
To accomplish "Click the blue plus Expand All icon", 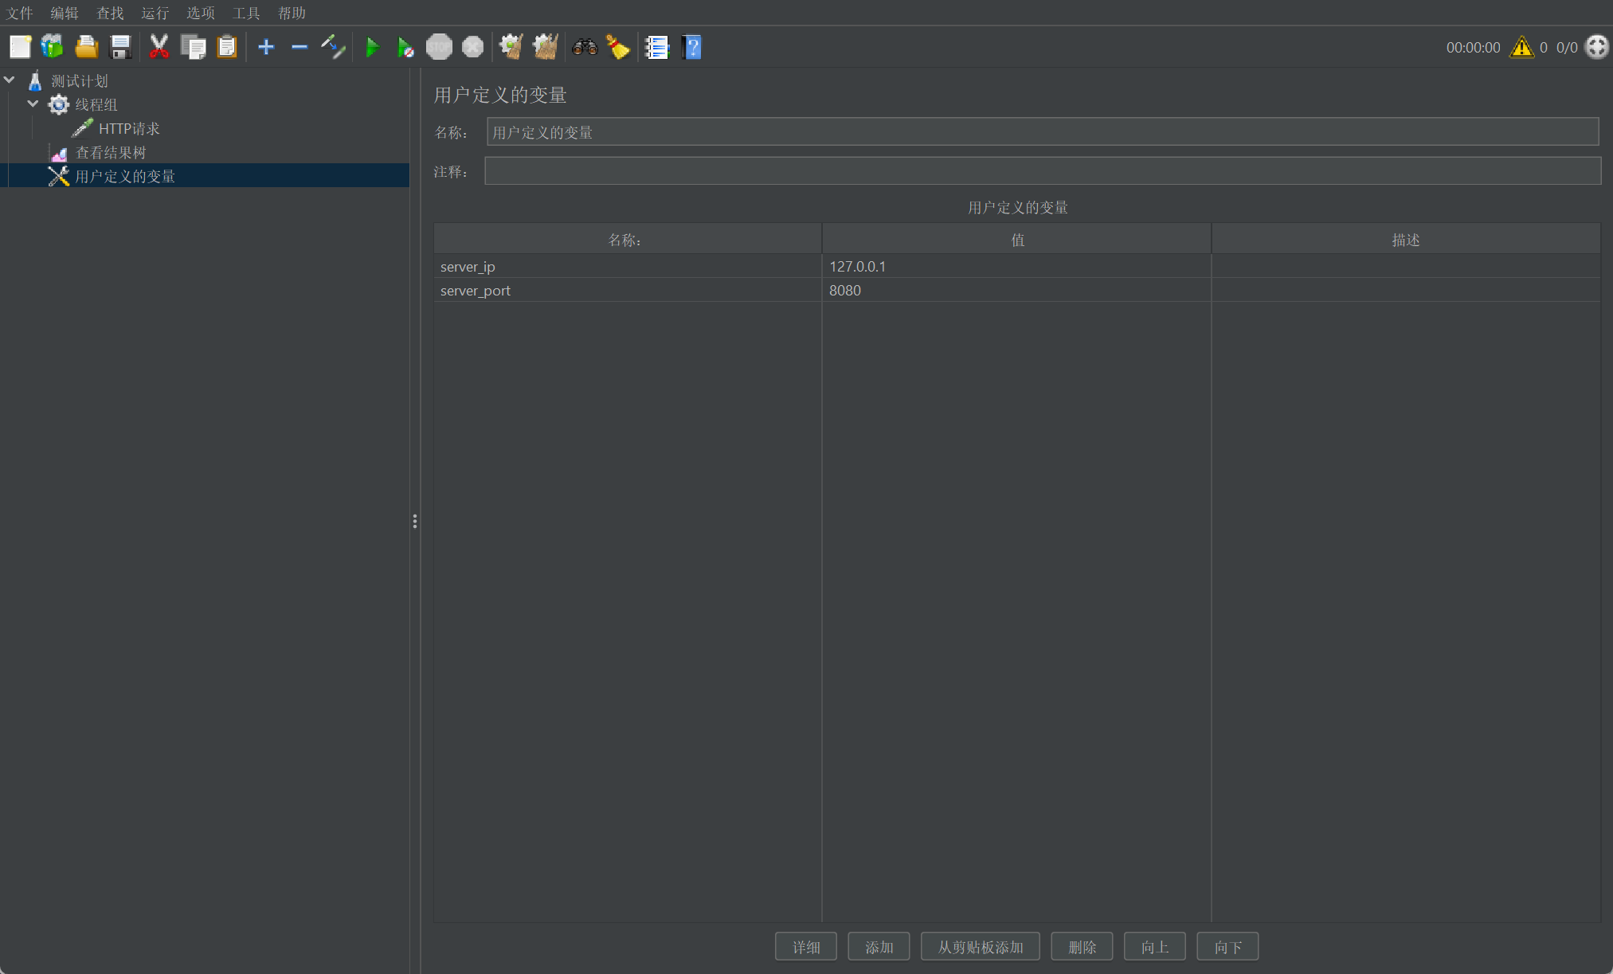I will pos(266,47).
